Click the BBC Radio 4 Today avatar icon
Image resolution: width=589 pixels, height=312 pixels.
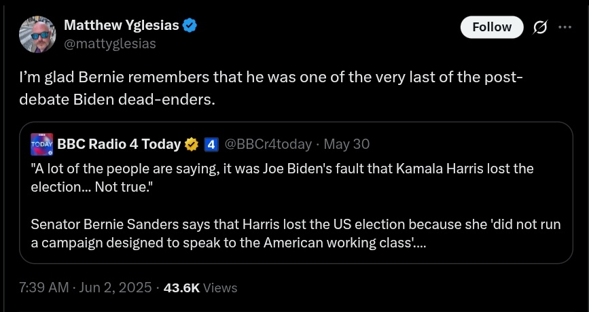41,144
